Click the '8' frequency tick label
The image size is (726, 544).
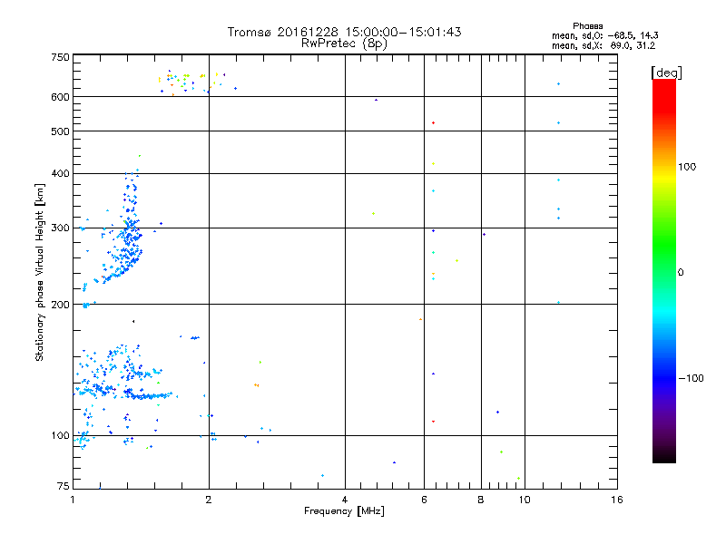[481, 500]
